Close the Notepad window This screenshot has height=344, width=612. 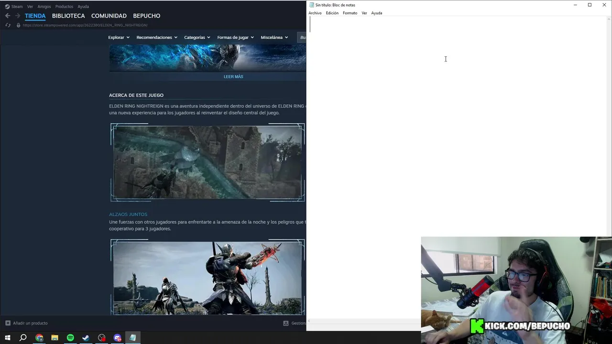click(604, 5)
